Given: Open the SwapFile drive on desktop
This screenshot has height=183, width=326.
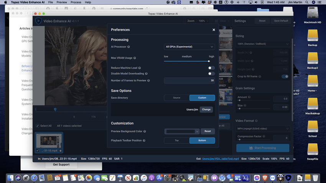Looking at the screenshot, I should (x=313, y=152).
